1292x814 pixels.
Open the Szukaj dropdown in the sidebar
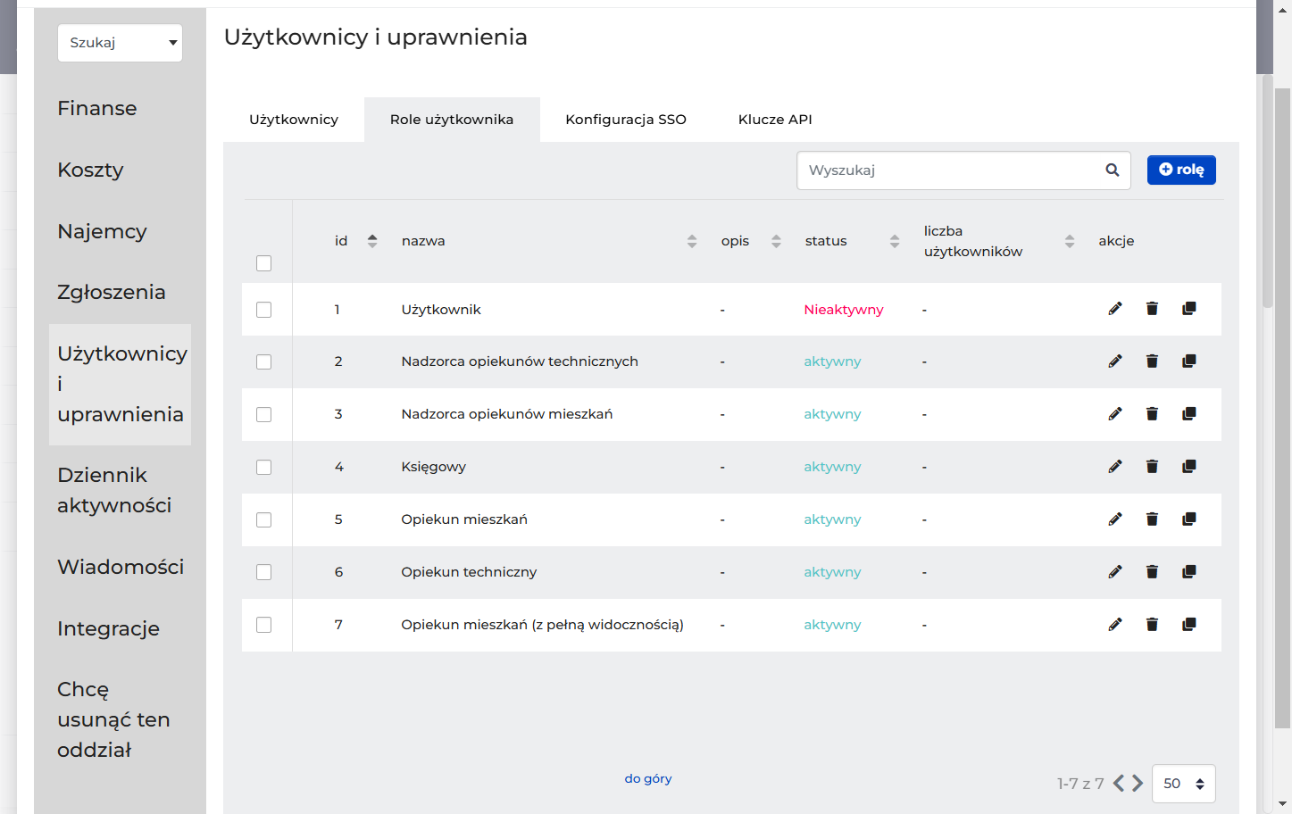(120, 43)
